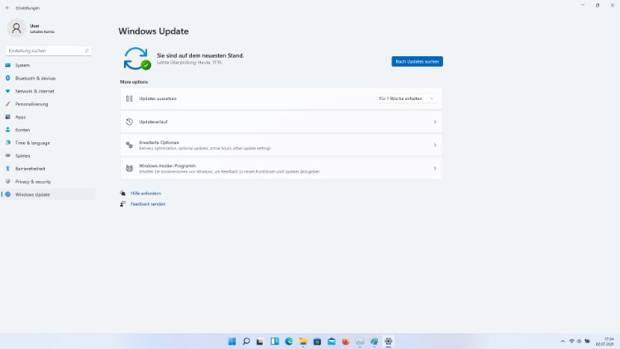Click the Erweiterte Optionen gears icon

tap(129, 146)
